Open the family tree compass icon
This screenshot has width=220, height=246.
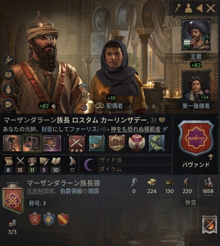pyautogui.click(x=9, y=60)
